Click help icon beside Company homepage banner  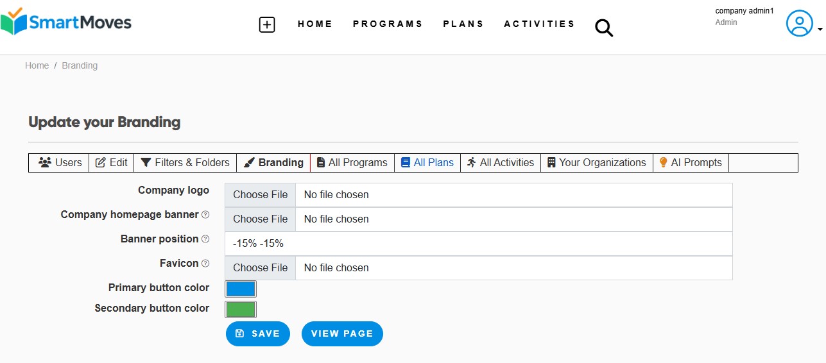tap(205, 215)
